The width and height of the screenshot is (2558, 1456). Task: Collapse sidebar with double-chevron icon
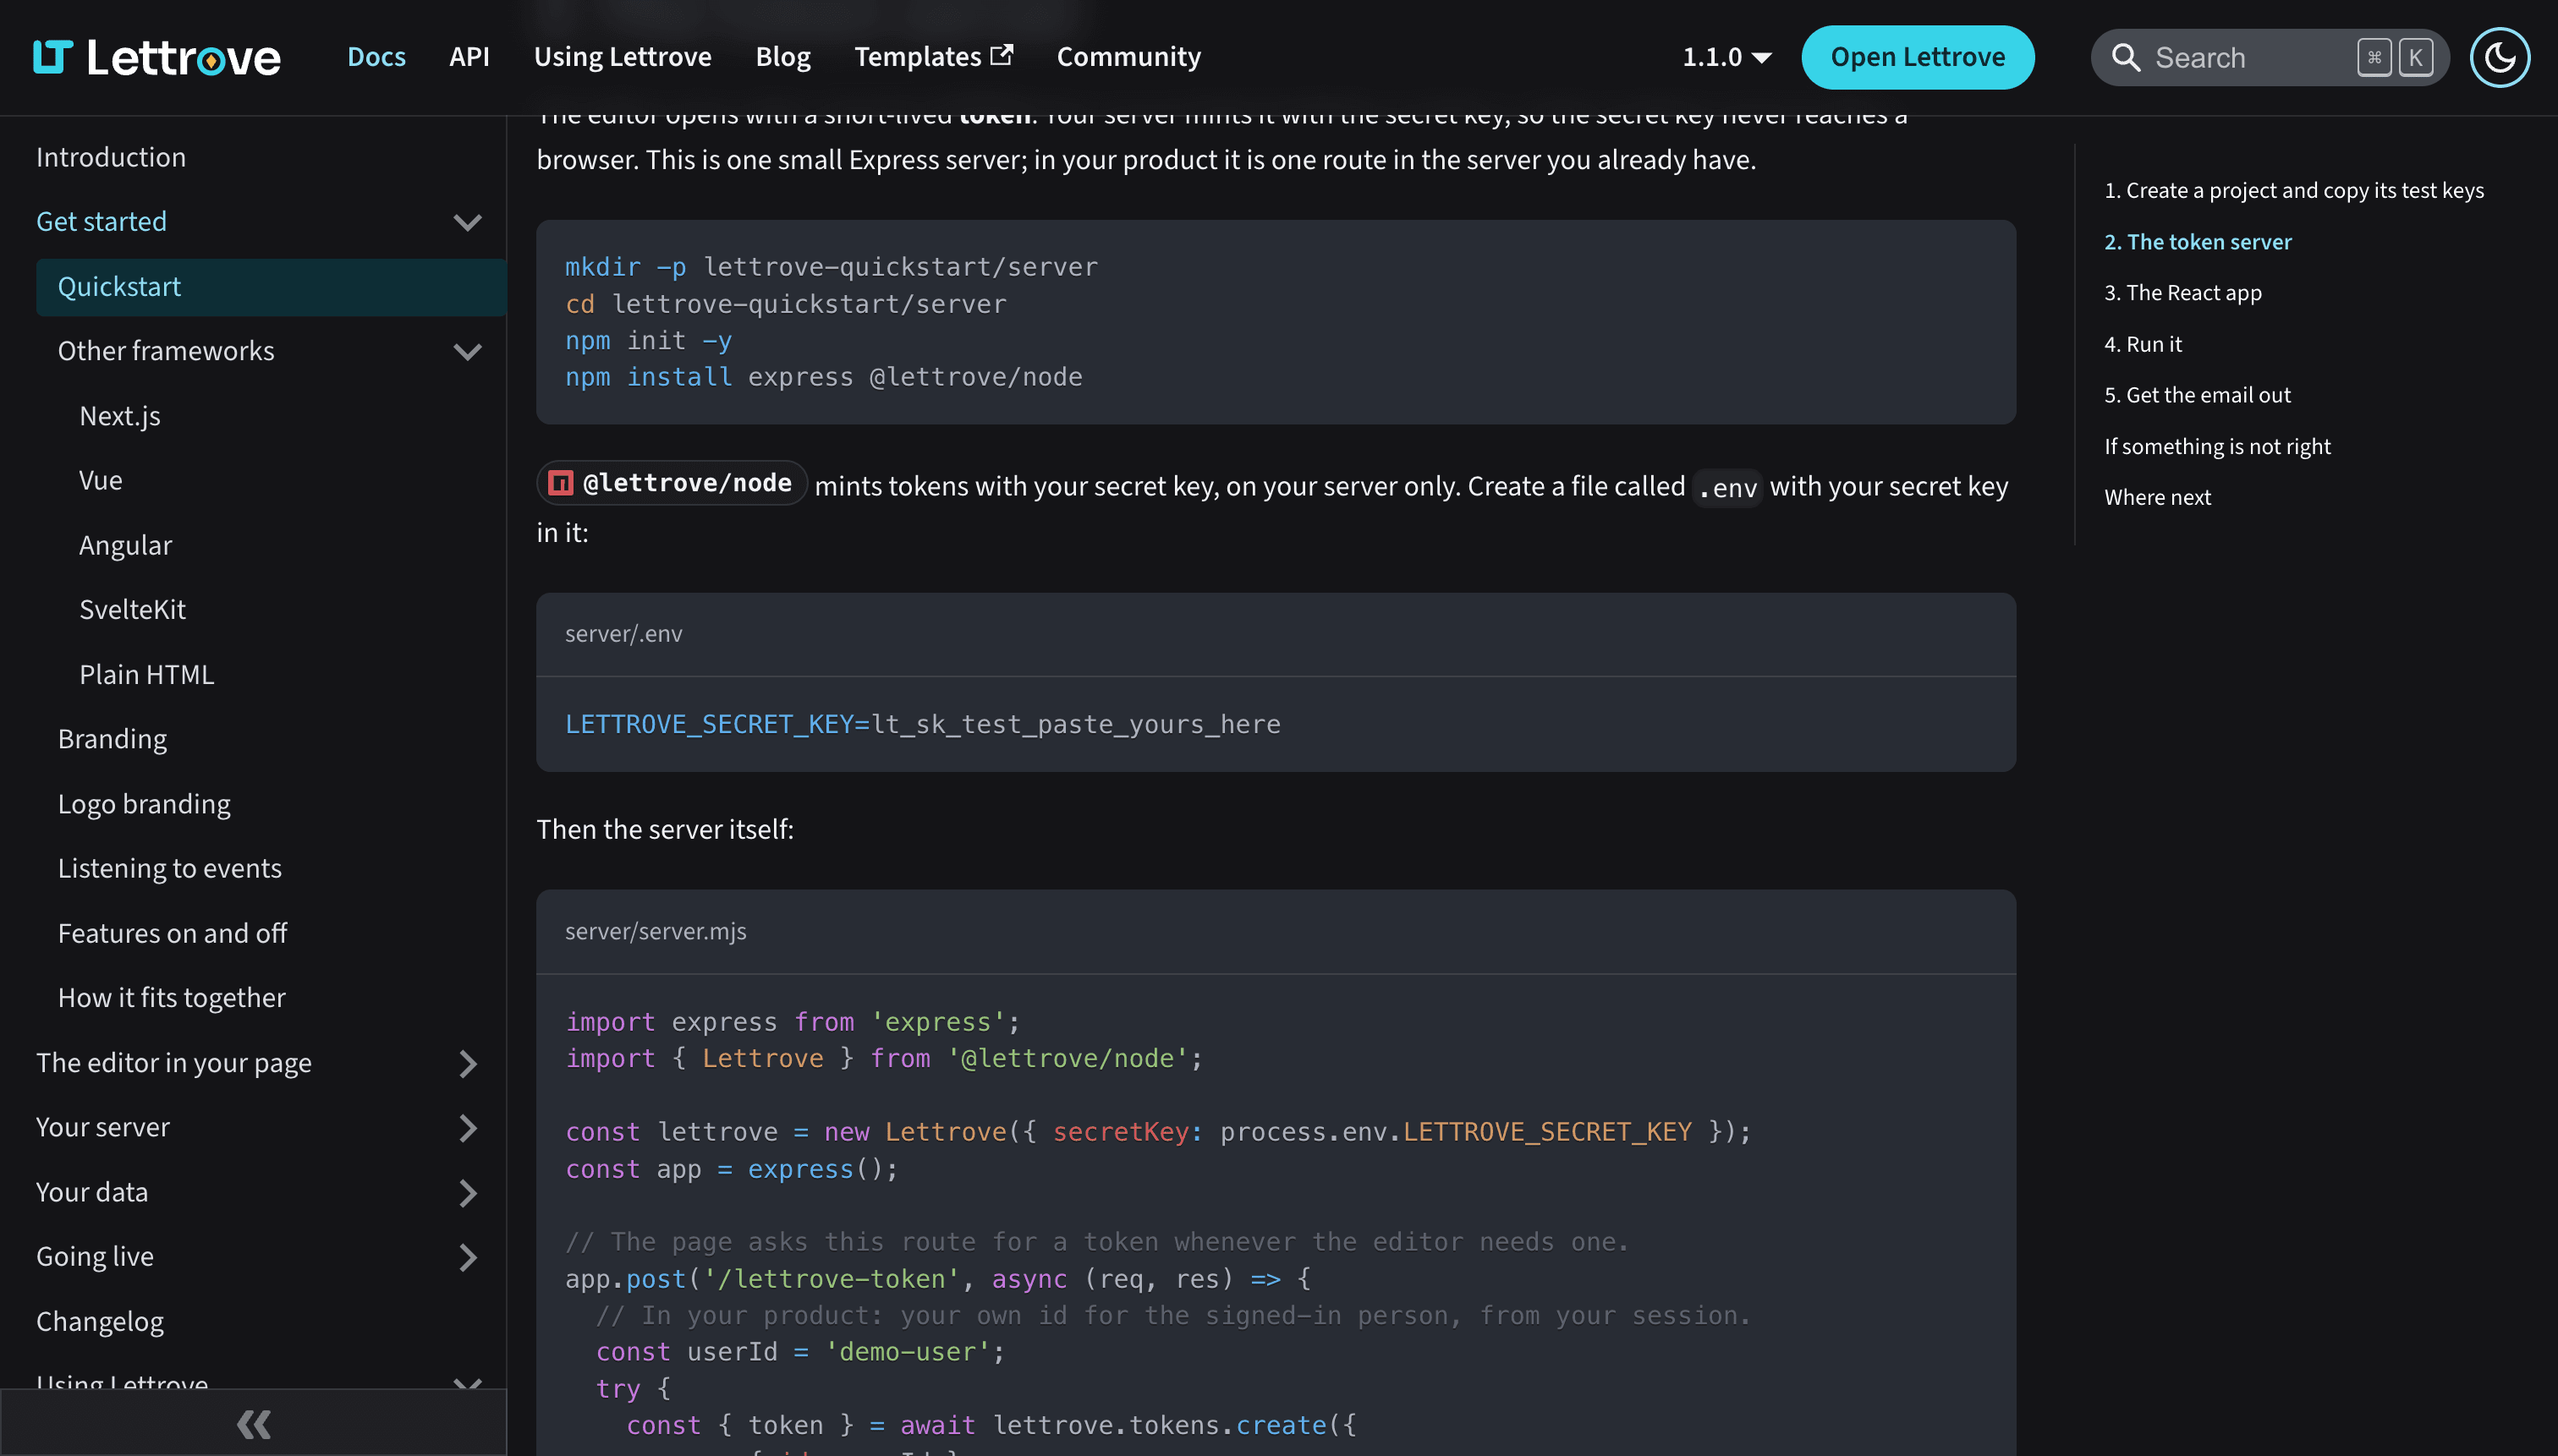pyautogui.click(x=253, y=1423)
